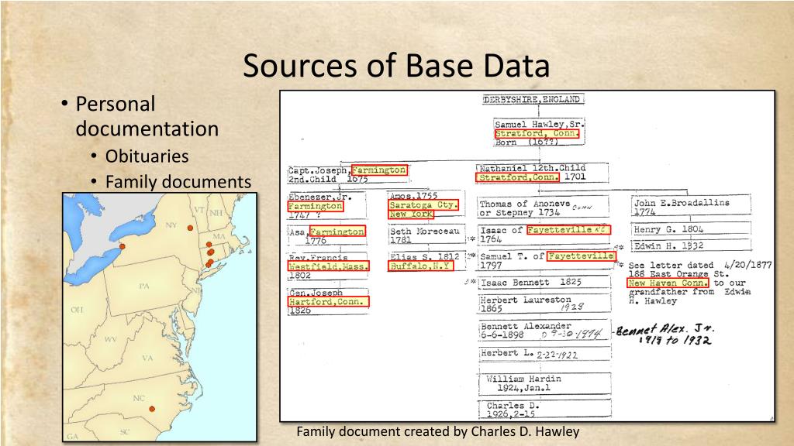The height and width of the screenshot is (446, 794).
Task: Click the highlighted 'Hartford, Conn.' entry
Action: [x=328, y=302]
